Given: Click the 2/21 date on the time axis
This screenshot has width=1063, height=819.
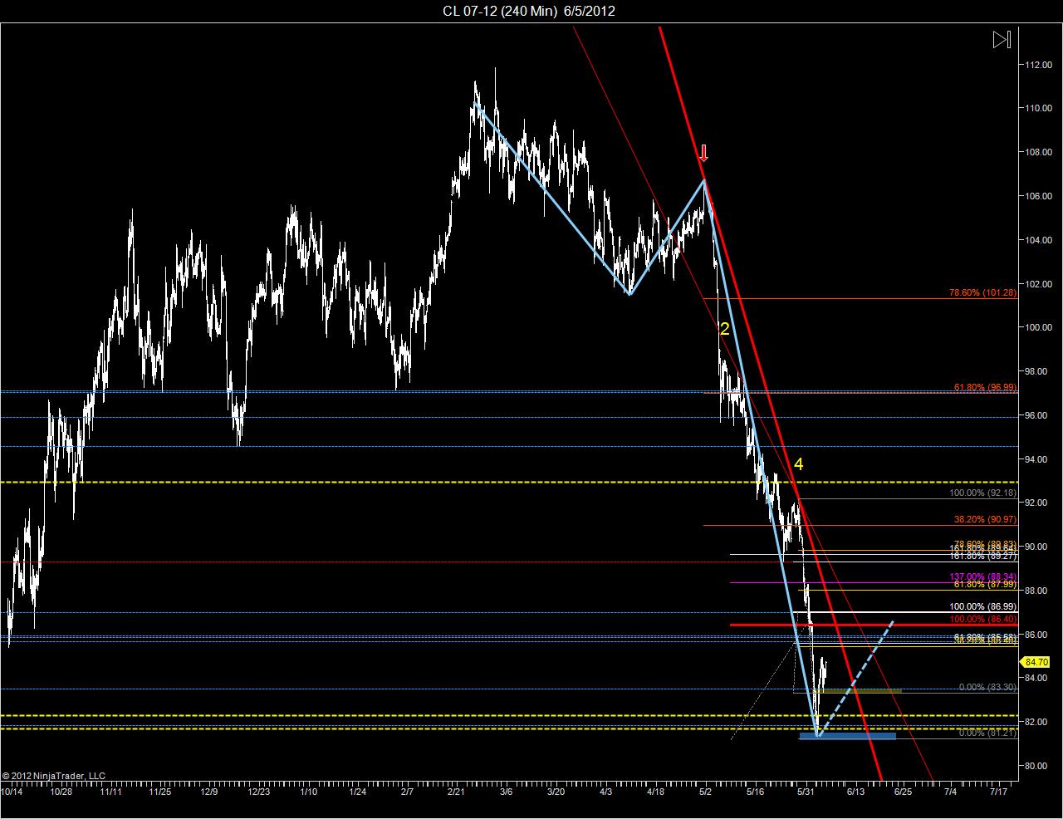Looking at the screenshot, I should pos(457,792).
